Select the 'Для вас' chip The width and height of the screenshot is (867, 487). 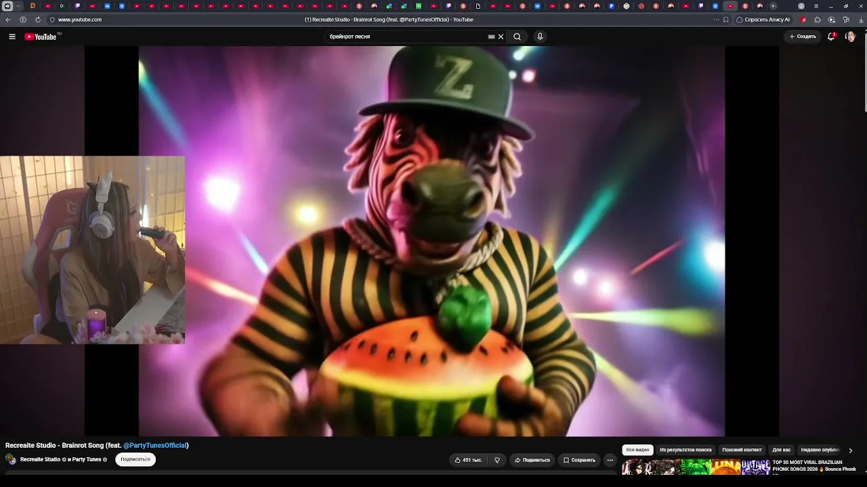781,450
